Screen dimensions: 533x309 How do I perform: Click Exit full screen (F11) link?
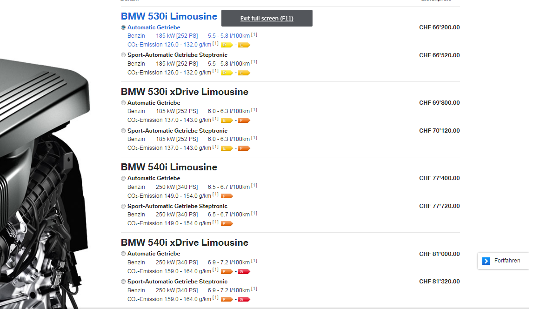coord(267,18)
